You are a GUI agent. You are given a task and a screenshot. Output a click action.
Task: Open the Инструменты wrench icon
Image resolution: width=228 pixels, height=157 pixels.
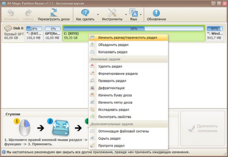pos(112,13)
